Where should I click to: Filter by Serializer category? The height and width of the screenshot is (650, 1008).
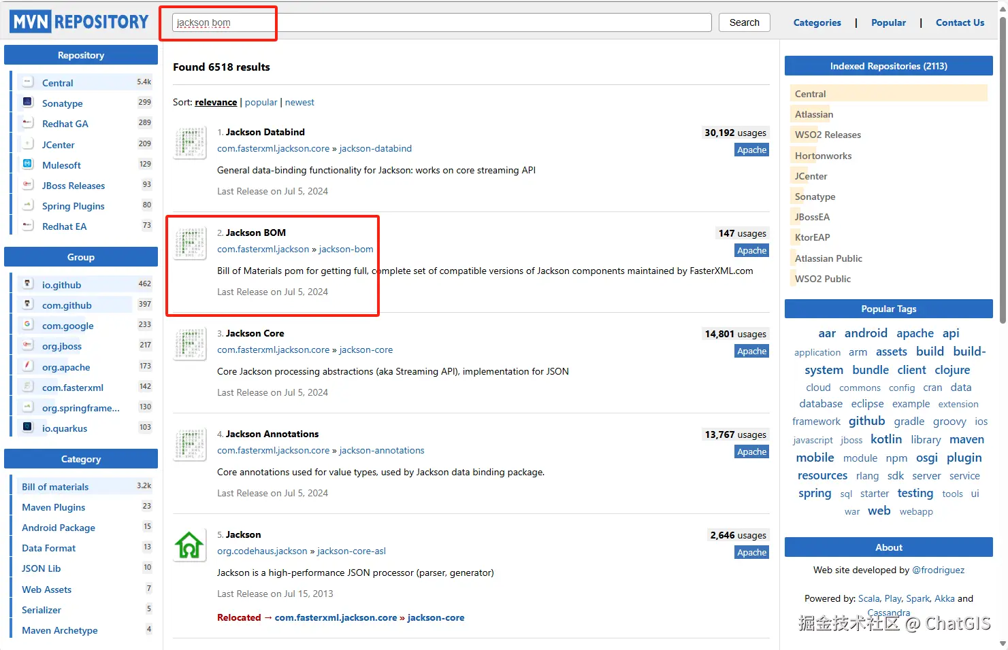coord(42,610)
